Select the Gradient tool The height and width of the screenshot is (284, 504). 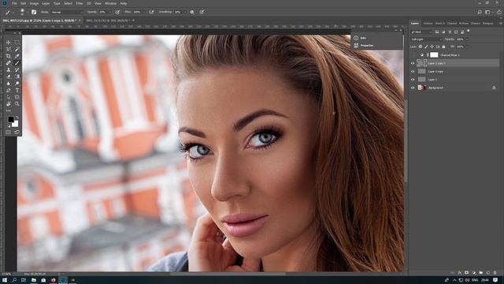(x=17, y=77)
